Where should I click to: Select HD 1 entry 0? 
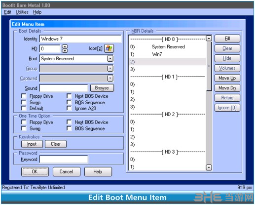[x=168, y=84]
